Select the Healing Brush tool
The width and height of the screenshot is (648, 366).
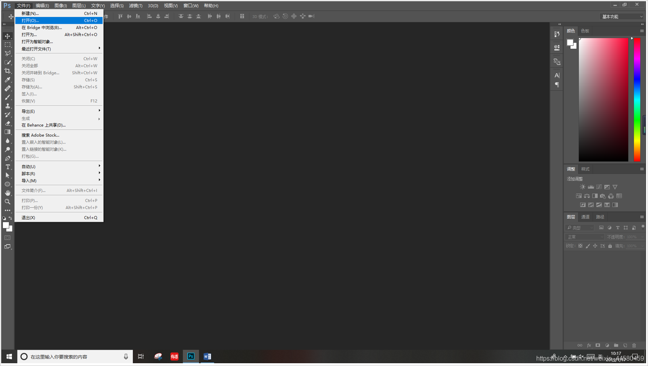point(8,88)
